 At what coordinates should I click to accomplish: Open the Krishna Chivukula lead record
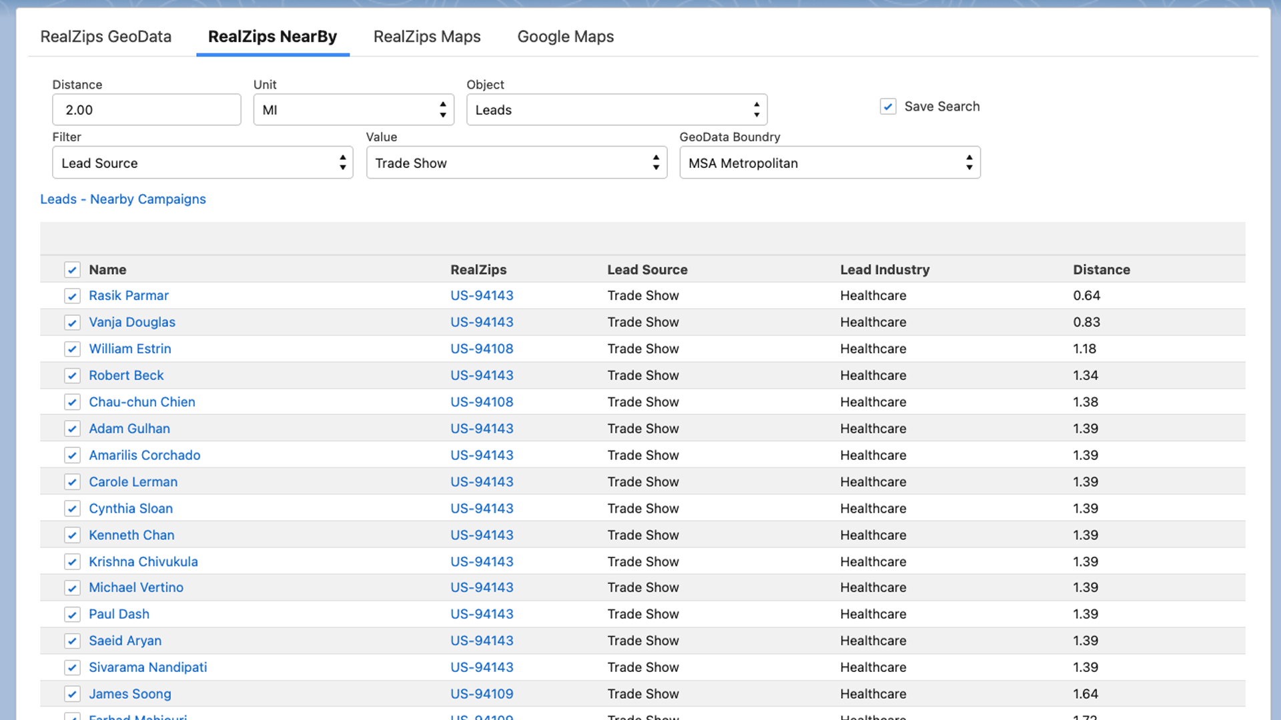(x=143, y=562)
